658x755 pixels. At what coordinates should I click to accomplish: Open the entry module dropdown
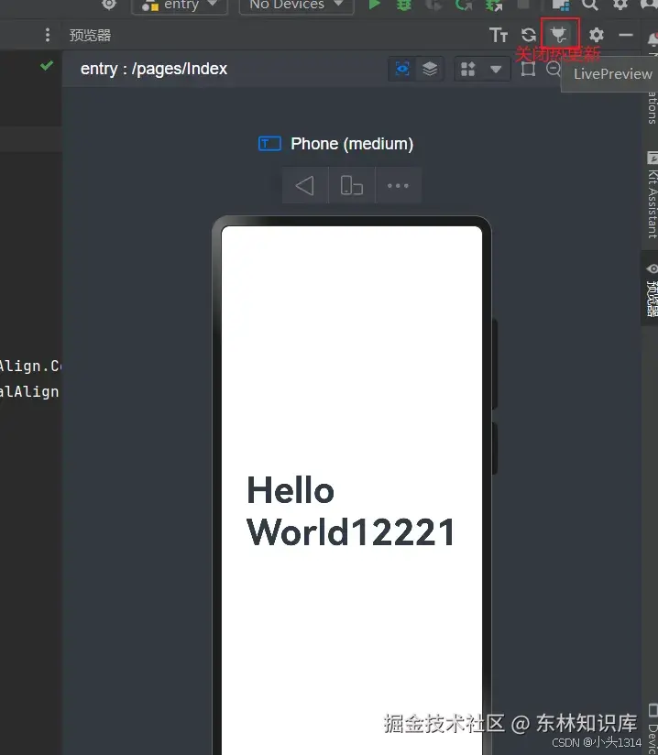point(180,5)
